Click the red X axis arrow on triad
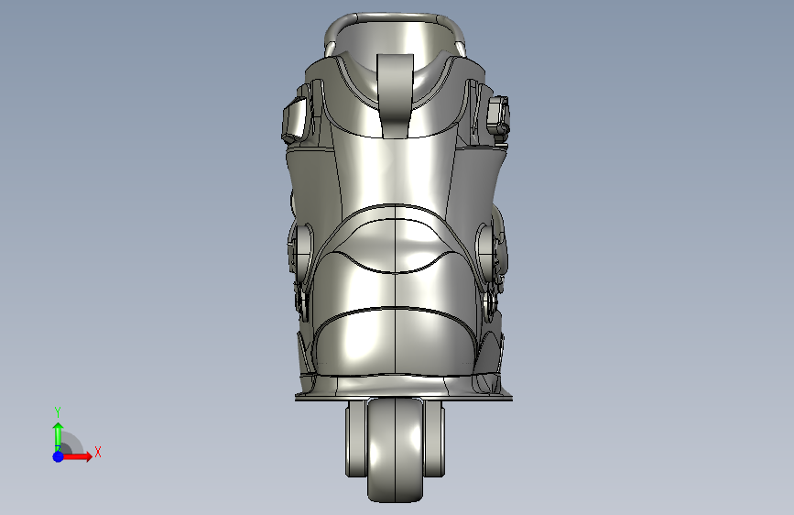 coord(77,456)
